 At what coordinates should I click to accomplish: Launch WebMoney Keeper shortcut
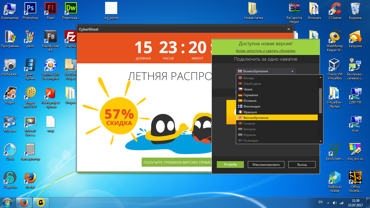tap(335, 41)
